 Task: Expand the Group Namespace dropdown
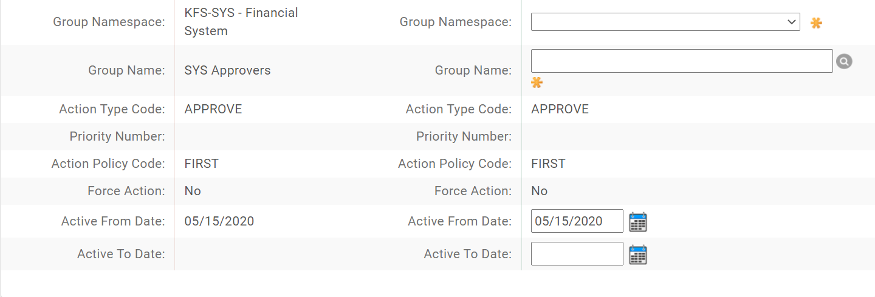point(665,22)
